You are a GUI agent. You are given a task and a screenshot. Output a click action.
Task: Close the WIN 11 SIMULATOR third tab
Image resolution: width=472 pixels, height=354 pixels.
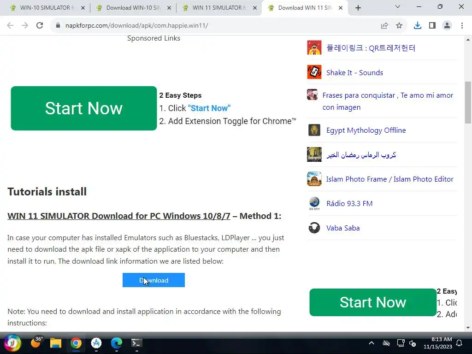[x=255, y=8]
